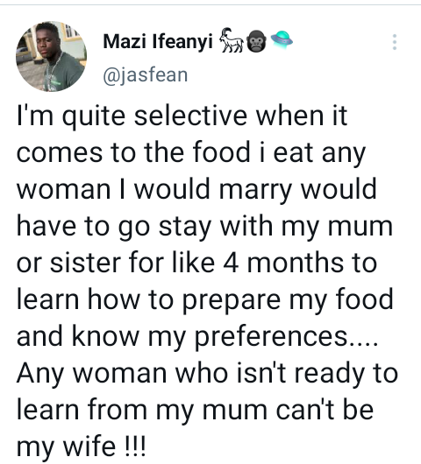Viewport: 421px width, 464px height.
Task: Click the flying saucer emoji in the name
Action: (282, 39)
